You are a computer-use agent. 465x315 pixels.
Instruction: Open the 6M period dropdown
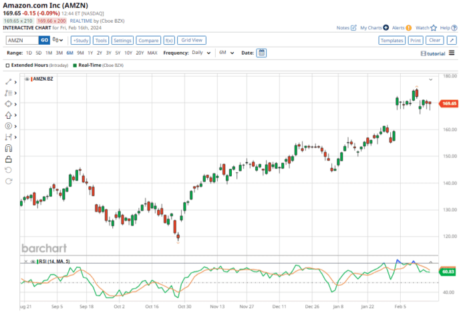[x=226, y=53]
